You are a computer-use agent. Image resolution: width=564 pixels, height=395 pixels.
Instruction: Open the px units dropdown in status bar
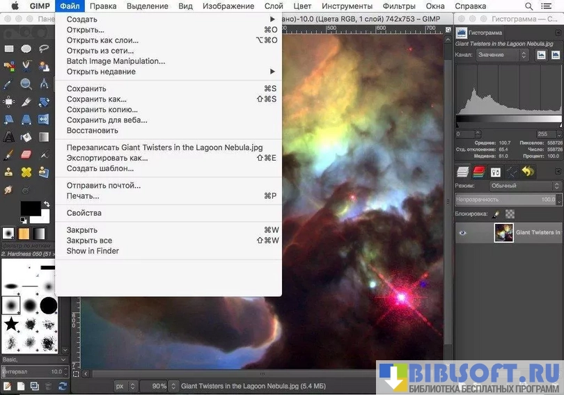pyautogui.click(x=124, y=385)
